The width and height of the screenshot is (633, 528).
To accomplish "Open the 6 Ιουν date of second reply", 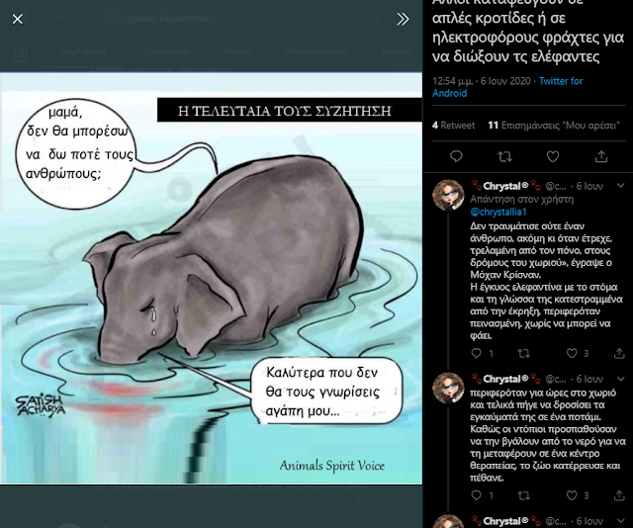I will coord(589,379).
